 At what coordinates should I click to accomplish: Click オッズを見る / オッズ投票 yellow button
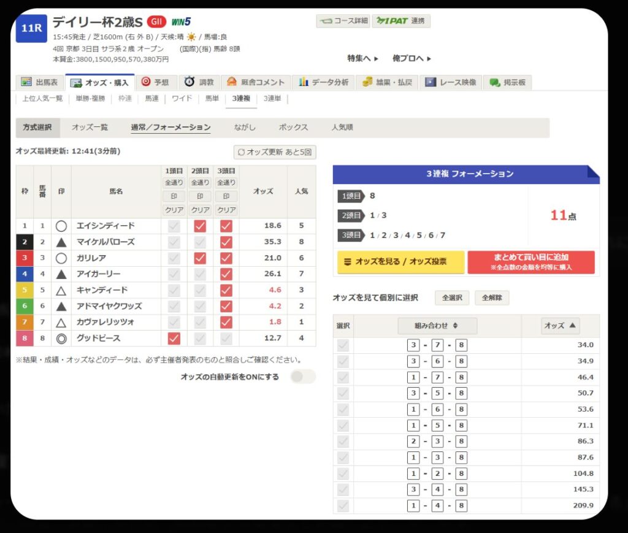coord(401,262)
